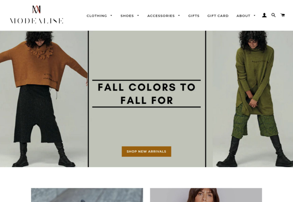Open the shopping cart icon
Image resolution: width=293 pixels, height=202 pixels.
click(x=283, y=15)
